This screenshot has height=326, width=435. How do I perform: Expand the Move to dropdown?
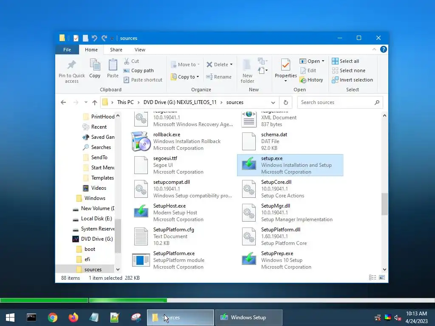tap(199, 65)
